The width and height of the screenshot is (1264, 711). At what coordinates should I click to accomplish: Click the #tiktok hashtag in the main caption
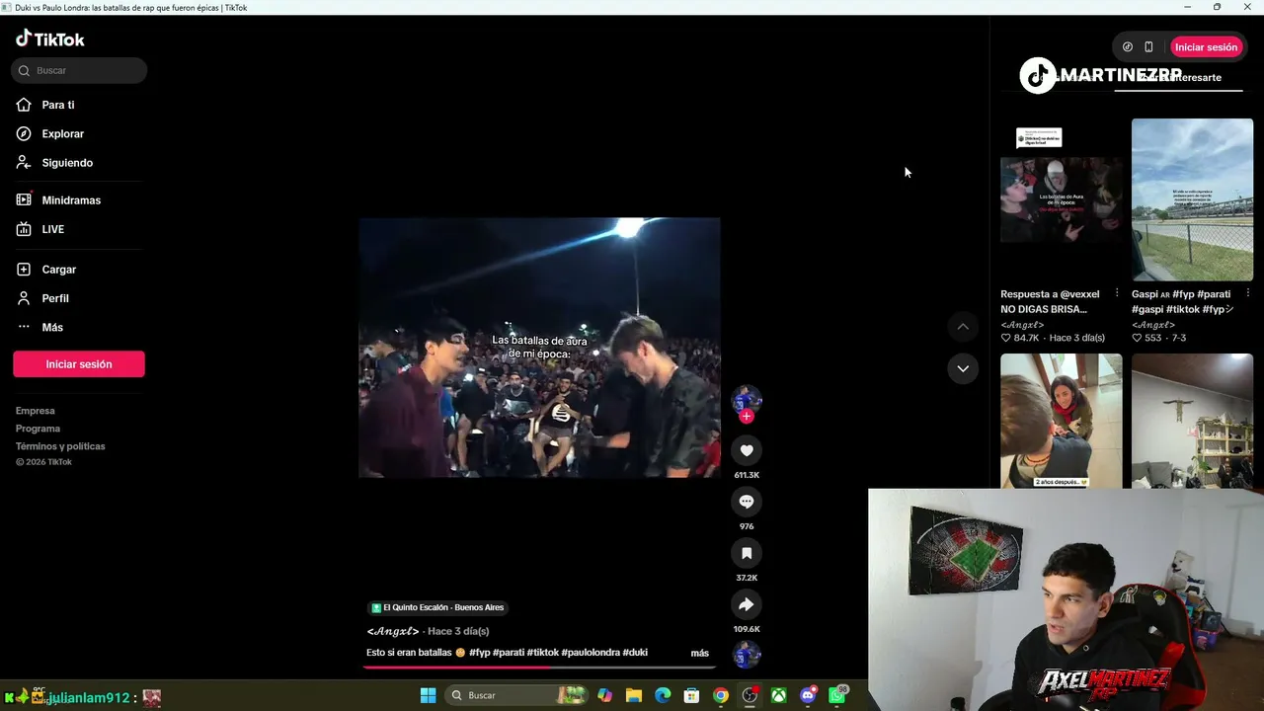[x=542, y=653]
